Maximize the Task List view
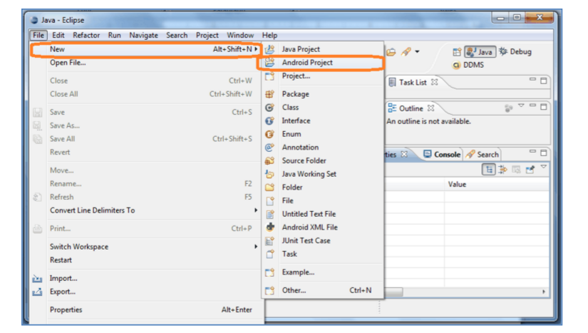The height and width of the screenshot is (333, 588). [543, 81]
